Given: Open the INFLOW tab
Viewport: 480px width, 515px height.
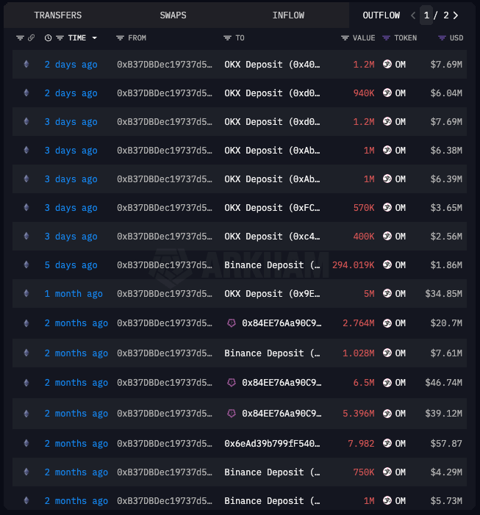Looking at the screenshot, I should pos(288,15).
